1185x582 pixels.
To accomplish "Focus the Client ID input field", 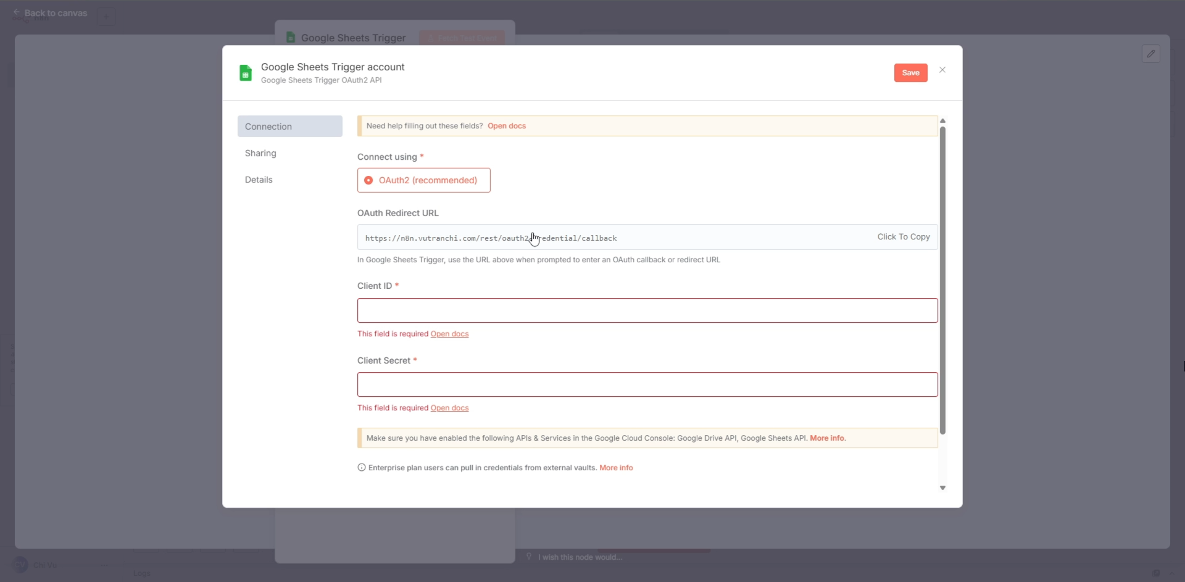I will (x=647, y=310).
